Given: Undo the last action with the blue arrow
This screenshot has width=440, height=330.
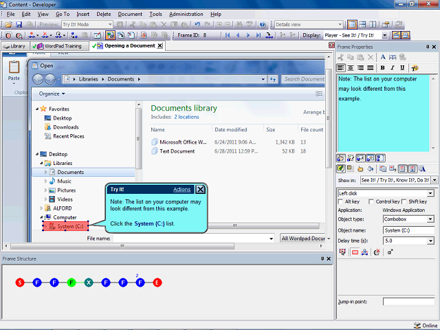Looking at the screenshot, I should point(197,25).
